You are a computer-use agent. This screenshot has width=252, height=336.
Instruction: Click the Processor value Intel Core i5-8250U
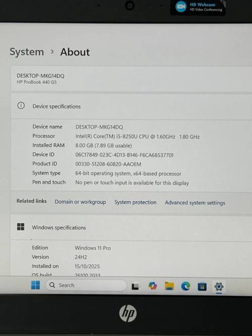pos(138,137)
